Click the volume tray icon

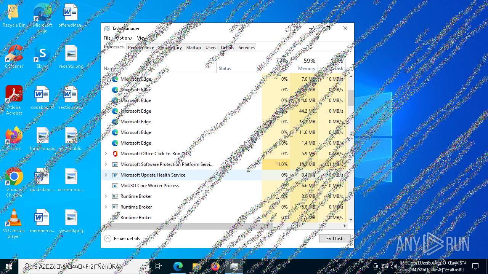[394, 266]
